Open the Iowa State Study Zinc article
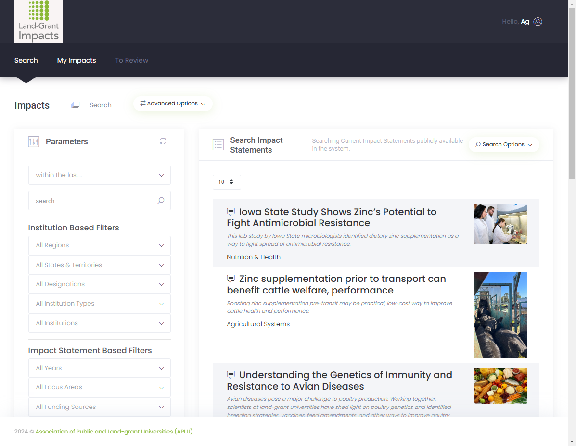The height and width of the screenshot is (446, 576). click(332, 217)
